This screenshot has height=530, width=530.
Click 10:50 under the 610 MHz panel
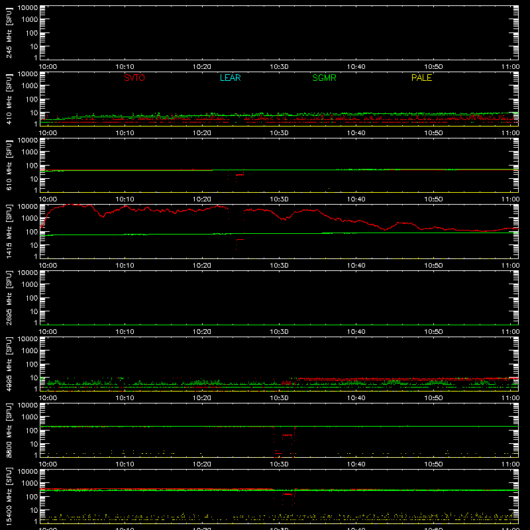[433, 199]
